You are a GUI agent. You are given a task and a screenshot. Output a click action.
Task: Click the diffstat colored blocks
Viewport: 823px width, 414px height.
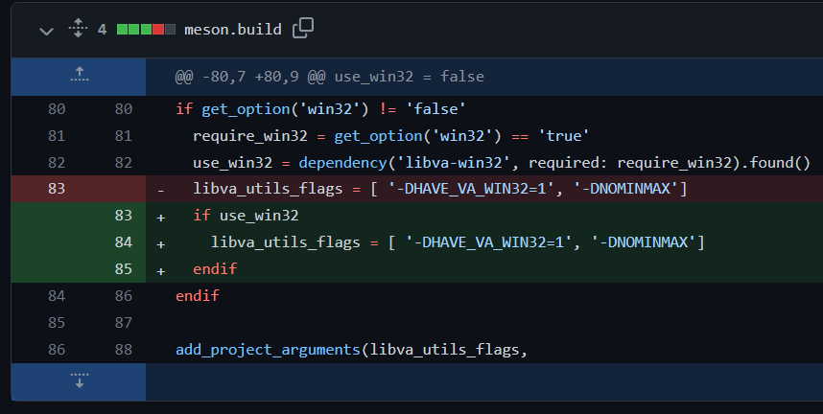pos(146,30)
